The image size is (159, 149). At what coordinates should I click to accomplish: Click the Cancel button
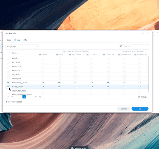tap(123, 109)
